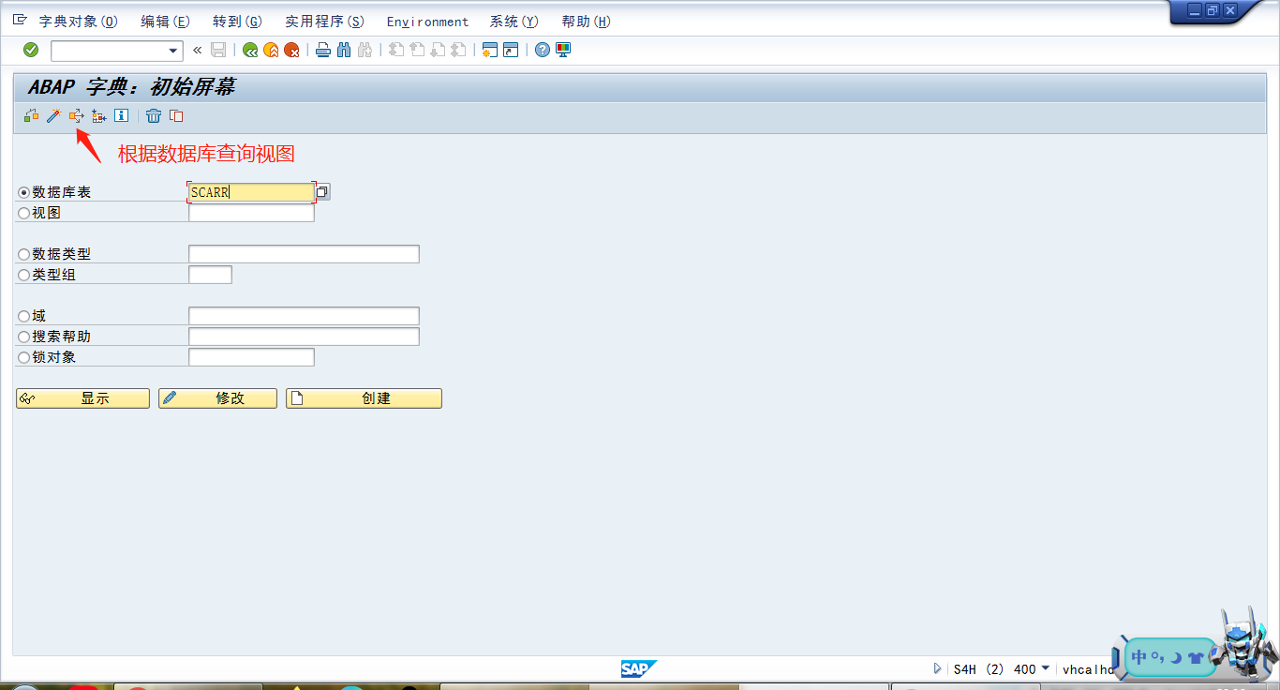Select the 域 radio button
This screenshot has height=690, width=1280.
[24, 316]
